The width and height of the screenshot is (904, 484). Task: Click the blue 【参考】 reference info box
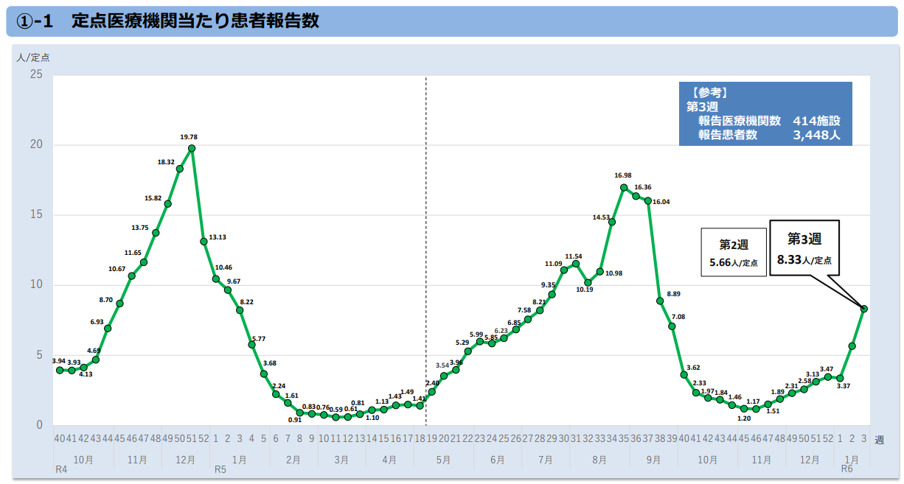click(x=765, y=113)
